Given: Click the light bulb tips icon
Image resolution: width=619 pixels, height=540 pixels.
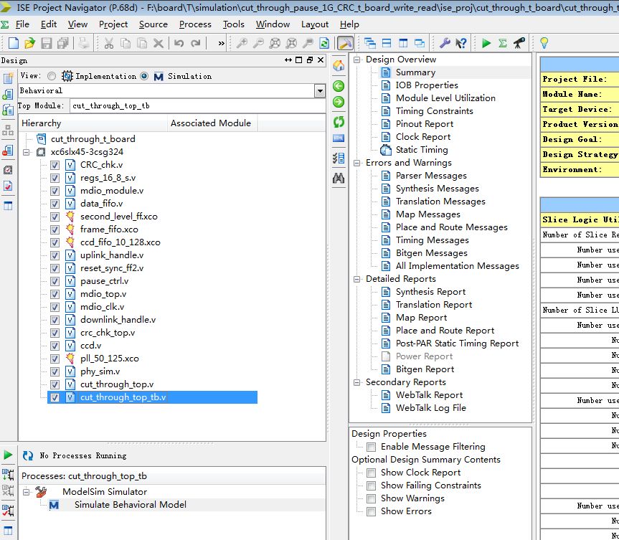Looking at the screenshot, I should (x=544, y=42).
